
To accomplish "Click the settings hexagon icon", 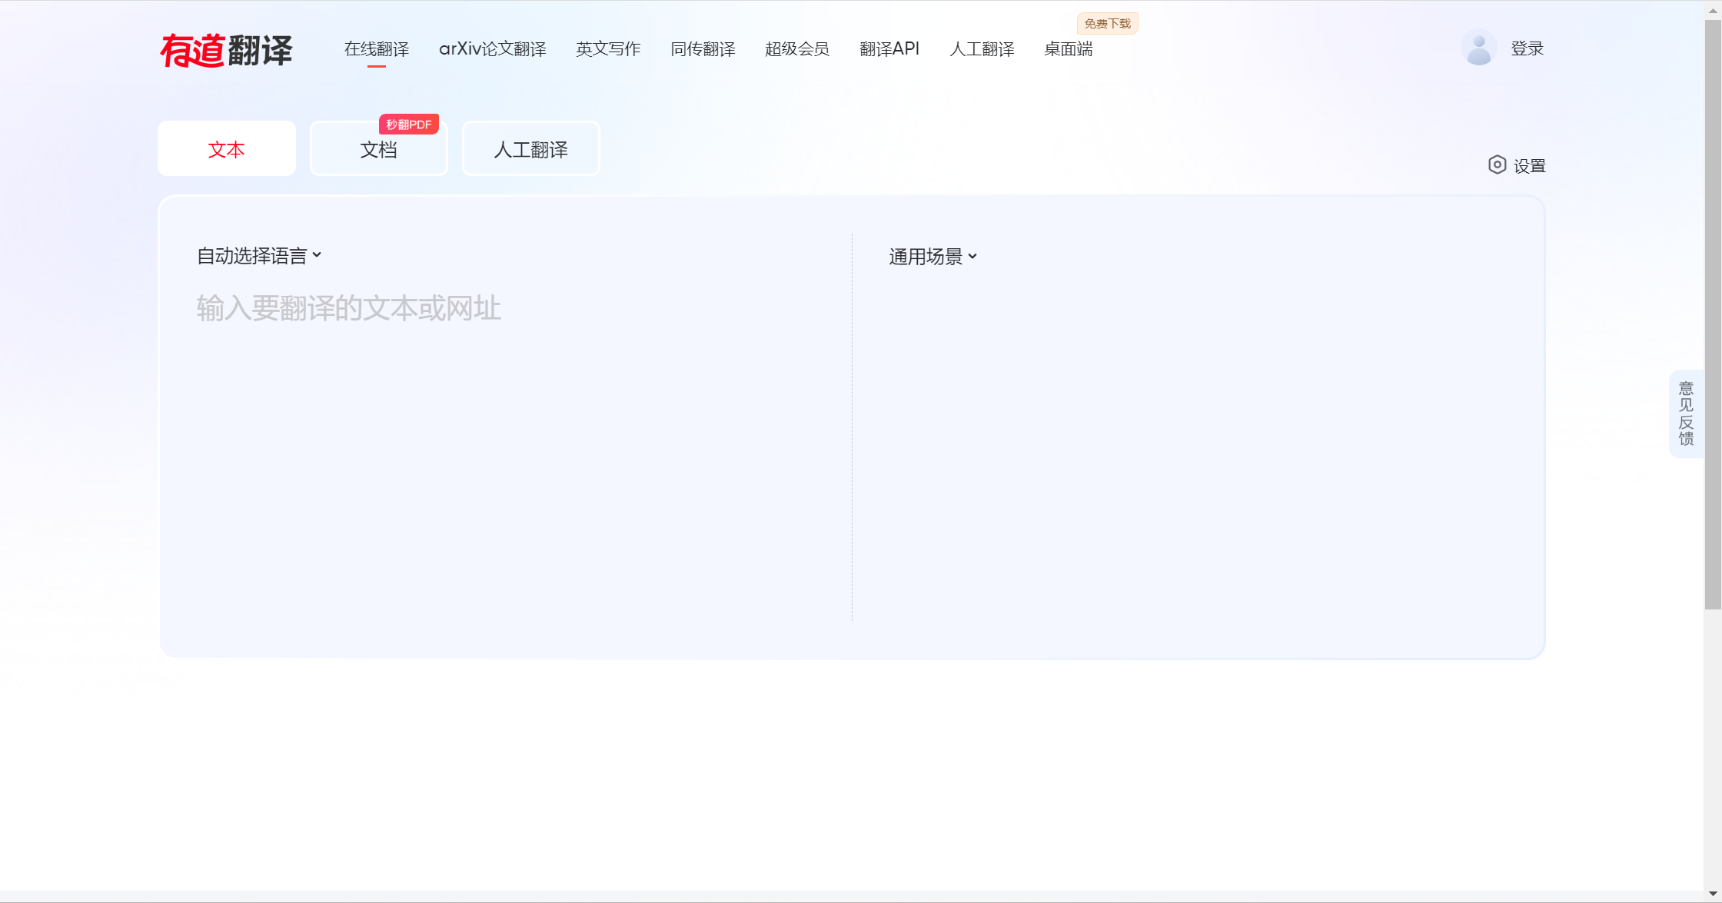I will pos(1496,165).
